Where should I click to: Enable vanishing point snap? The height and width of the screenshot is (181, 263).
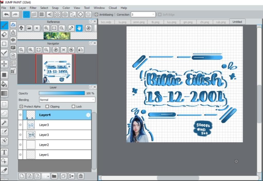click(50, 15)
